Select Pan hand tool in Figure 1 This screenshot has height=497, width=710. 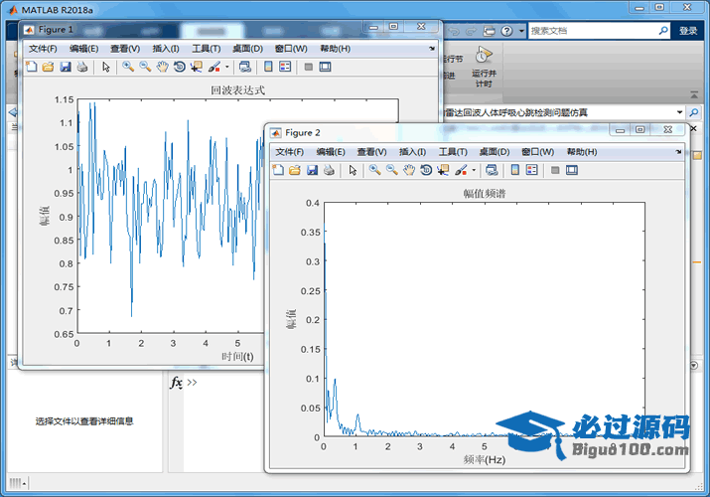[x=162, y=67]
